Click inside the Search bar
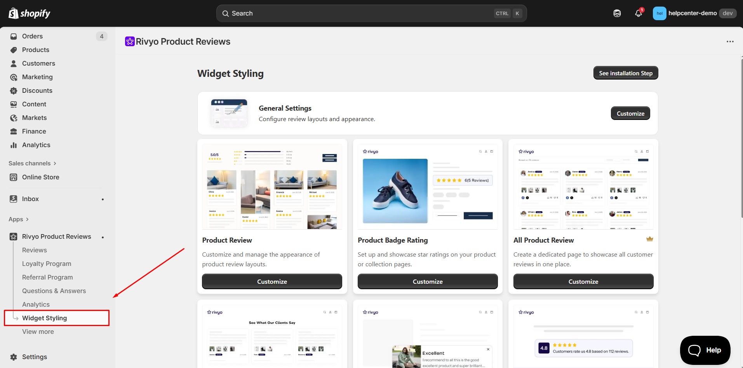Viewport: 743px width, 368px height. tap(371, 13)
